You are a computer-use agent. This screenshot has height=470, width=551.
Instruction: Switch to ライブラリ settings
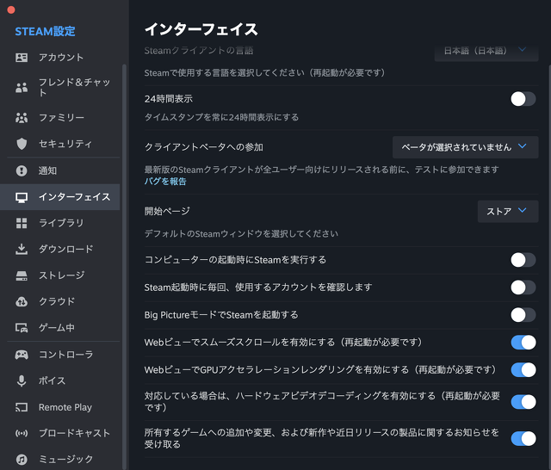(x=59, y=223)
